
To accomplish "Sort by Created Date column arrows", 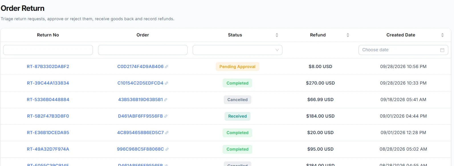I will tap(442, 35).
